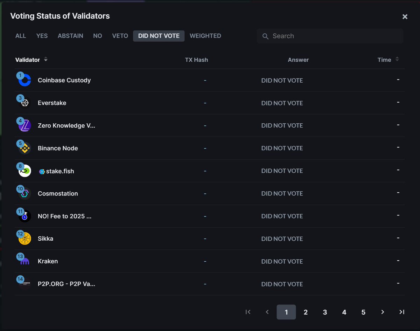Click the Answer column header
Screen dimensions: 420x331
click(298, 60)
